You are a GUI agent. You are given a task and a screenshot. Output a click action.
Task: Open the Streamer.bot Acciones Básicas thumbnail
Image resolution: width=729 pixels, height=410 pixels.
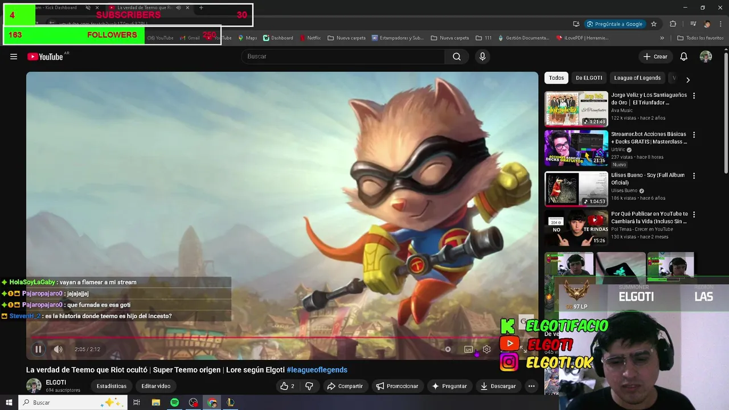[576, 148]
